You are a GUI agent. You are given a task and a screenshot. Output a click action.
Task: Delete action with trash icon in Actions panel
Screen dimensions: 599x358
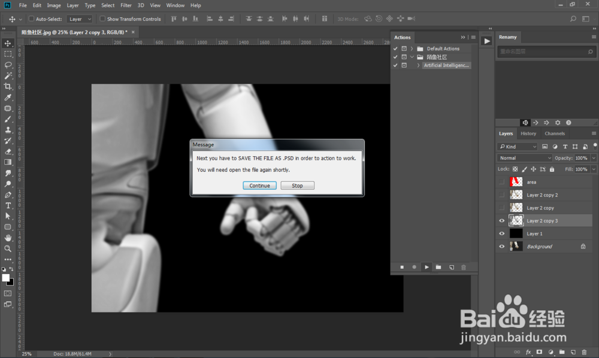pos(464,267)
